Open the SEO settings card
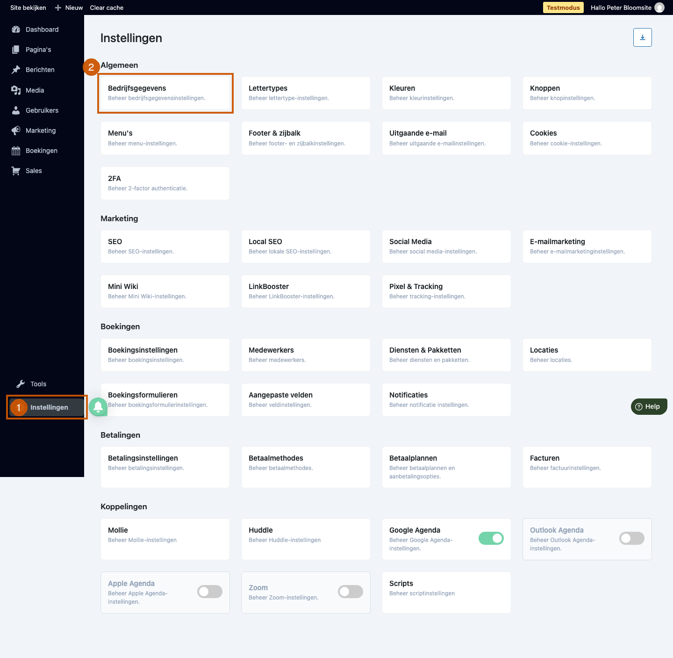Image resolution: width=673 pixels, height=658 pixels. tap(165, 246)
